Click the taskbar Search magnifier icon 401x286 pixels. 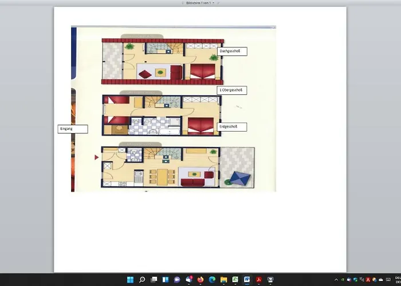coord(142,280)
